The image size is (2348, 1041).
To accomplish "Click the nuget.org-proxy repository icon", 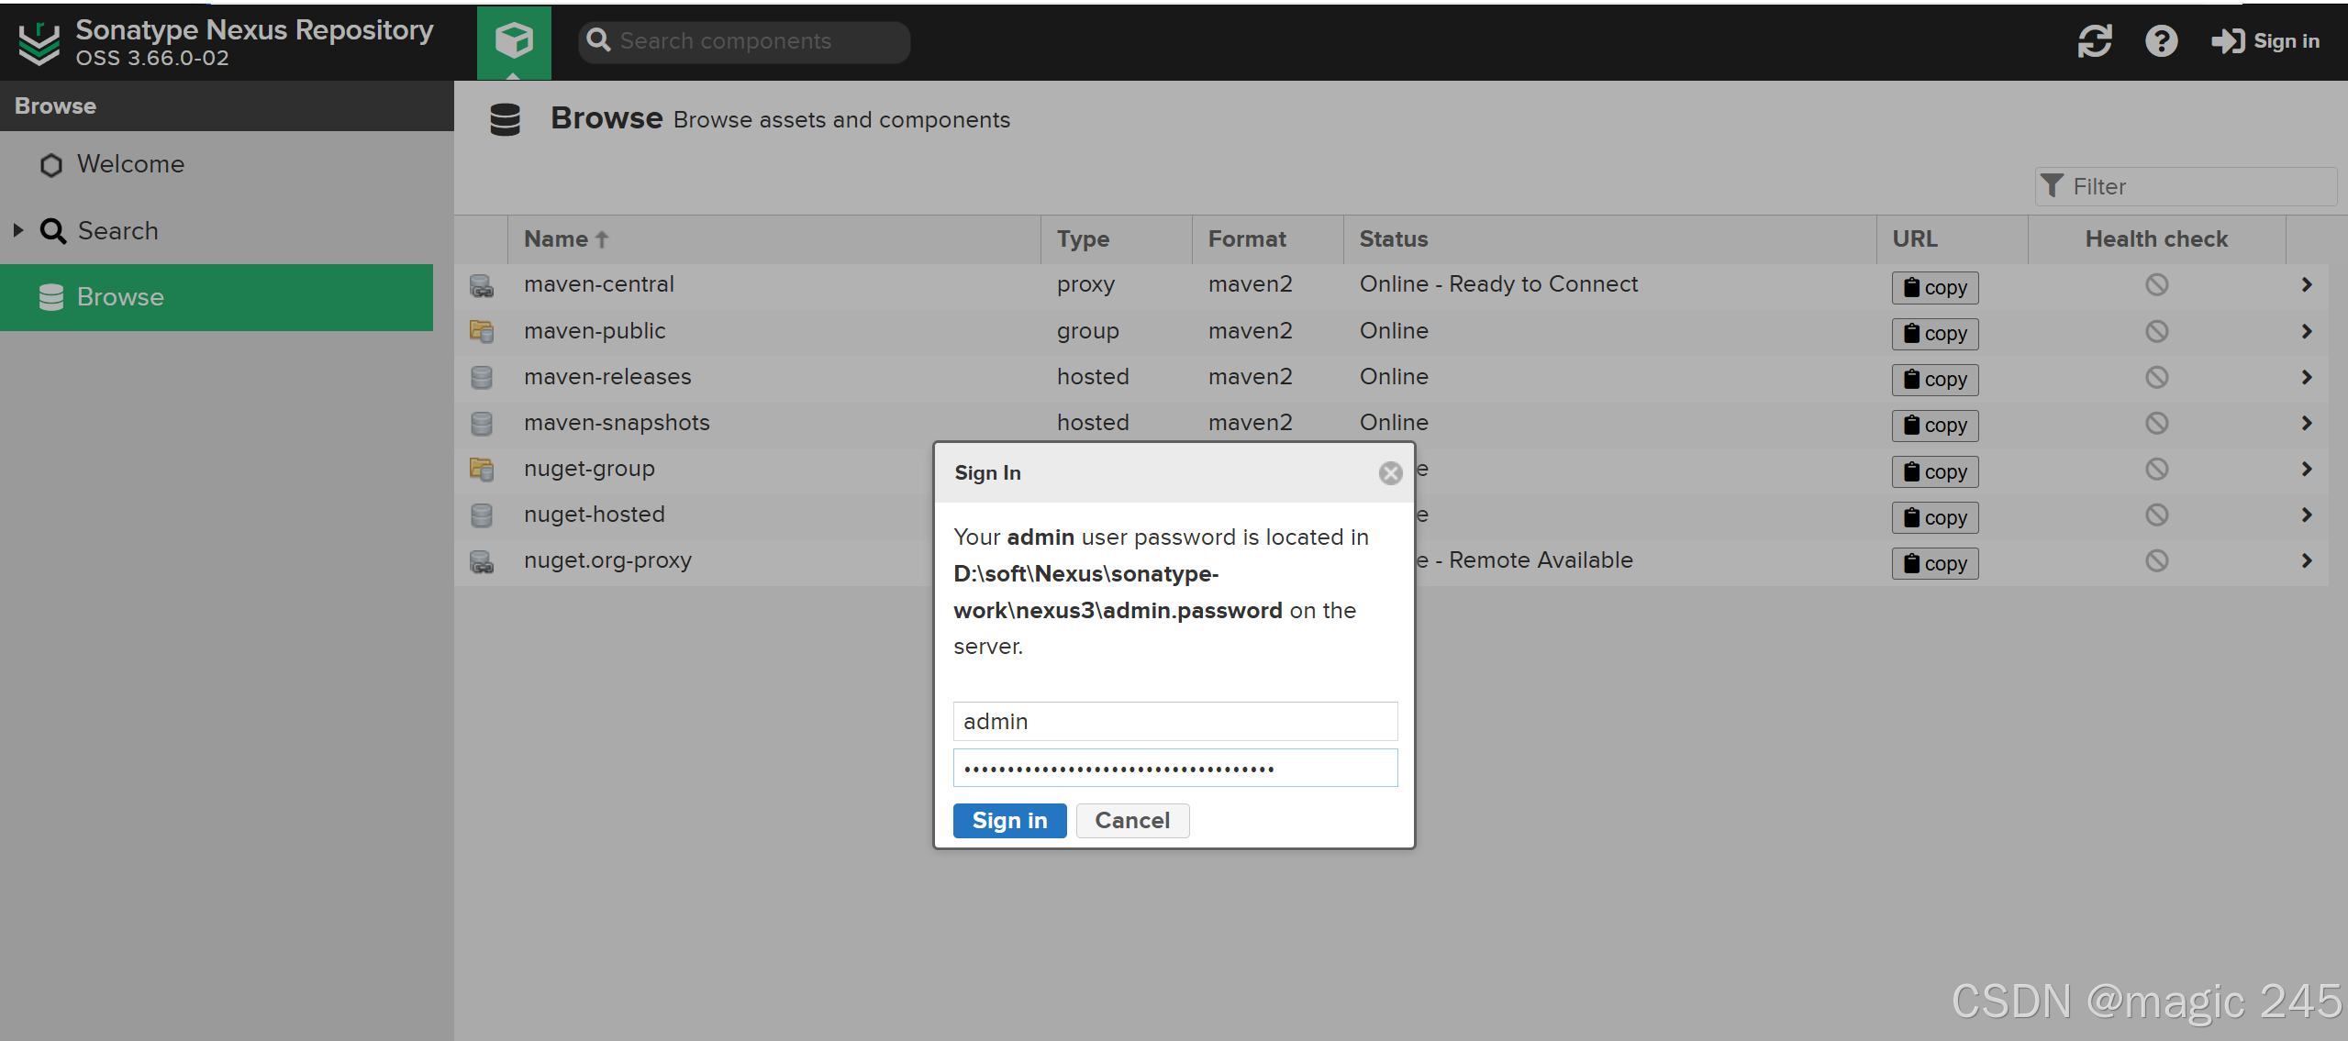I will (482, 561).
